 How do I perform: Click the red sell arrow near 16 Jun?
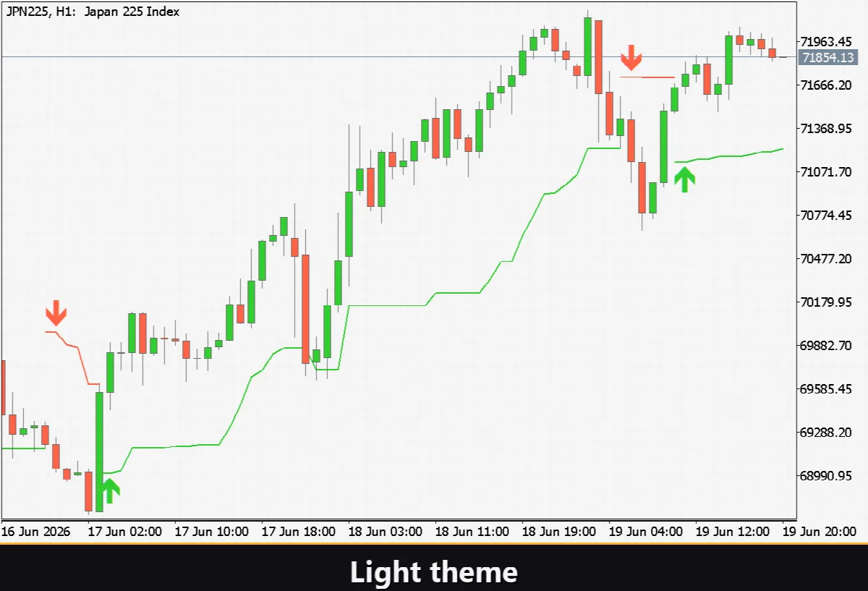coord(56,312)
